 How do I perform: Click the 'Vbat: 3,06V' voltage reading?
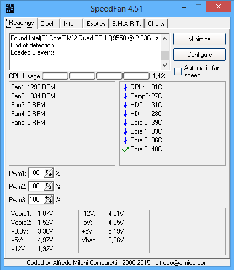point(103,240)
